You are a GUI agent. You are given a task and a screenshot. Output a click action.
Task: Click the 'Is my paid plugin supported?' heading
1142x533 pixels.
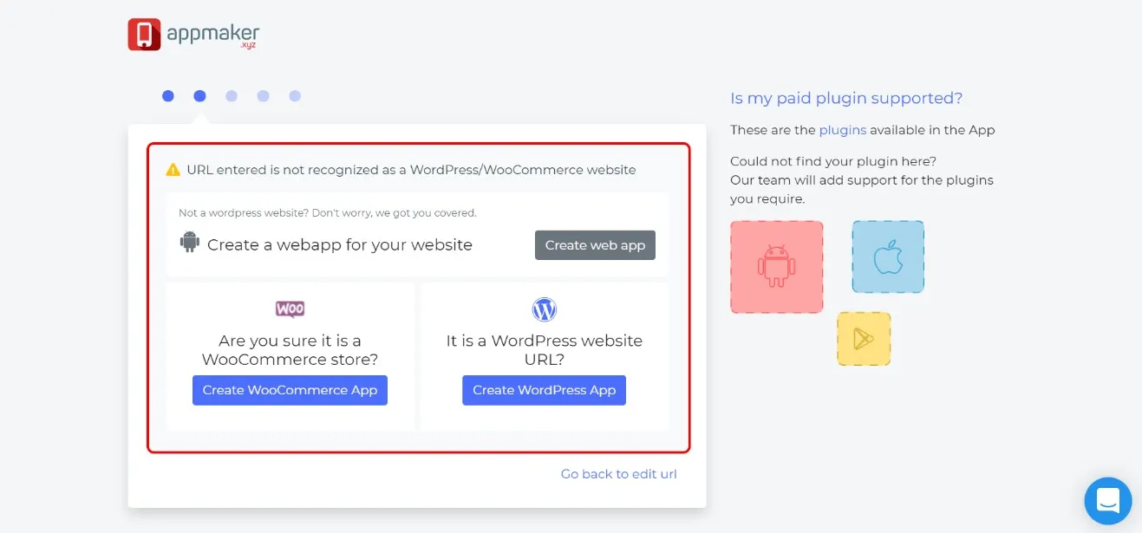[x=846, y=98]
